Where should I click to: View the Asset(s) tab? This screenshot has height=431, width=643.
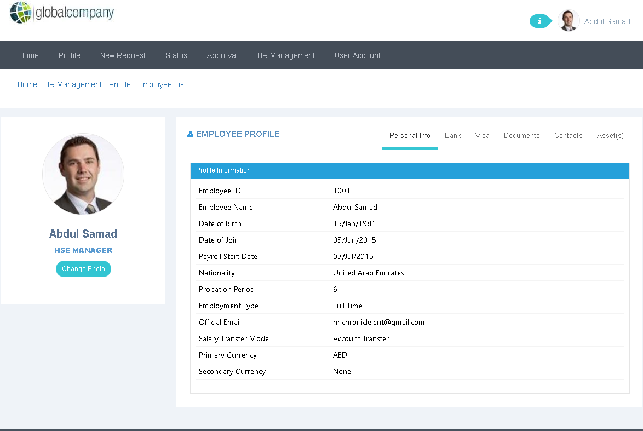(610, 135)
